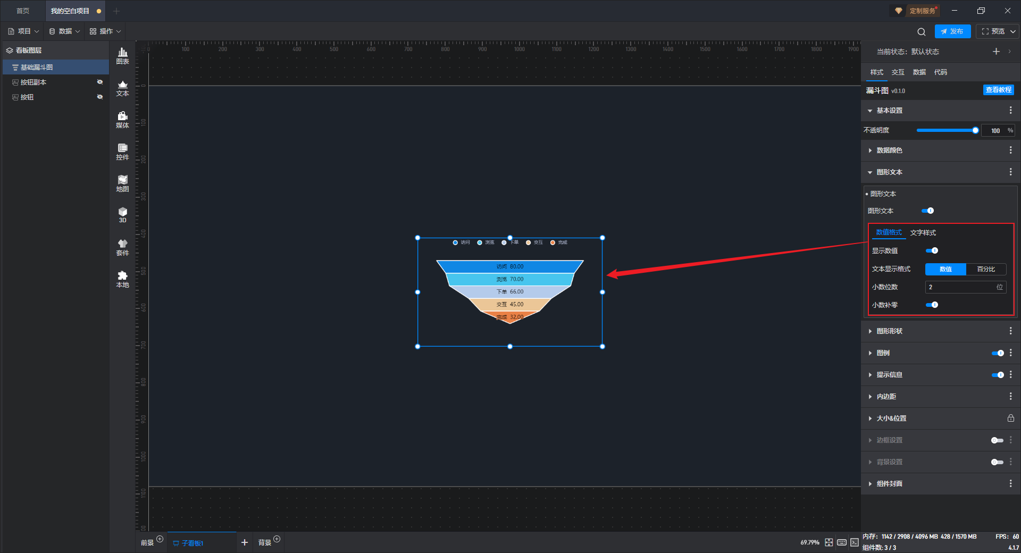Screen dimensions: 1021x553
Task: Enable the 边框设置 border switch
Action: pos(997,440)
